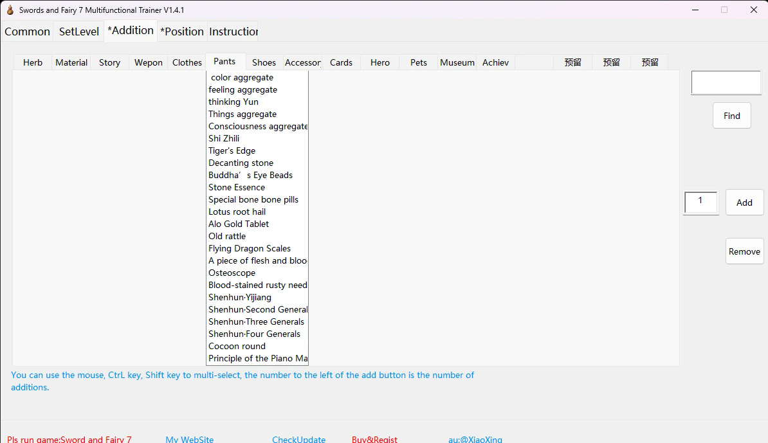Select 'Consciousness aggregate' list item
The width and height of the screenshot is (768, 443).
click(257, 126)
